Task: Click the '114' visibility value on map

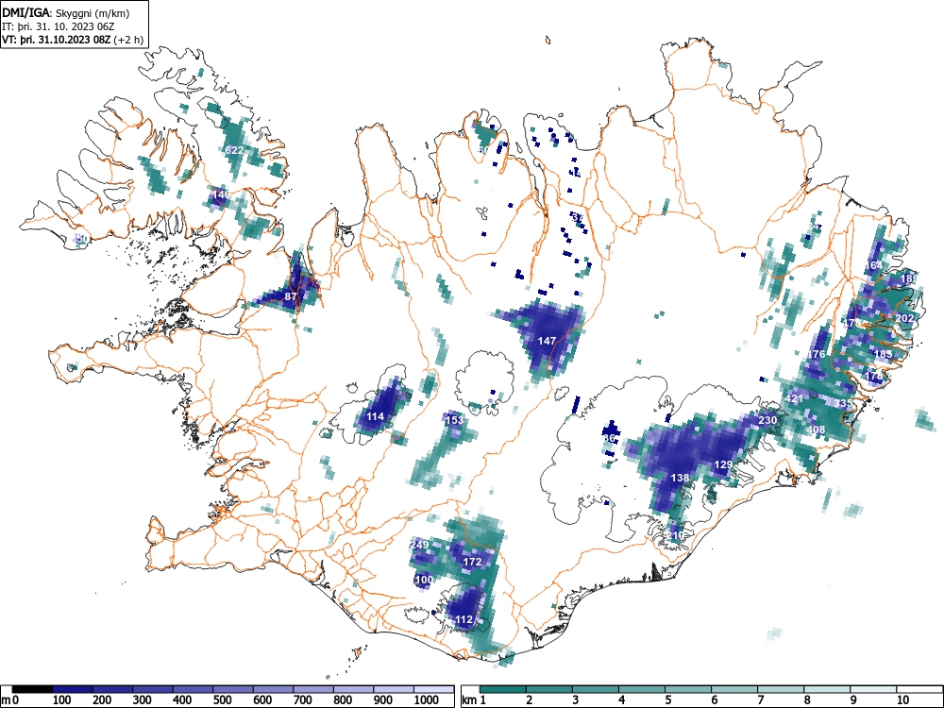Action: point(375,416)
